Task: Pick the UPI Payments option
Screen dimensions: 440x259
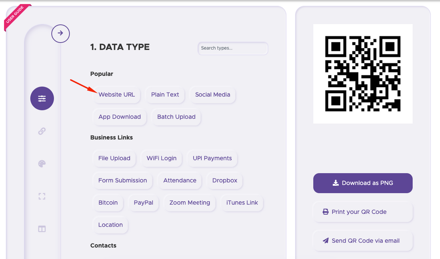Action: click(212, 158)
